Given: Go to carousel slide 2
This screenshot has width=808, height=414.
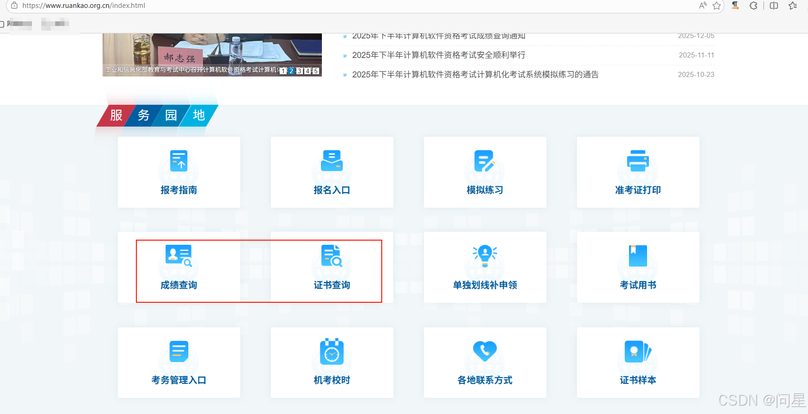Looking at the screenshot, I should point(291,71).
